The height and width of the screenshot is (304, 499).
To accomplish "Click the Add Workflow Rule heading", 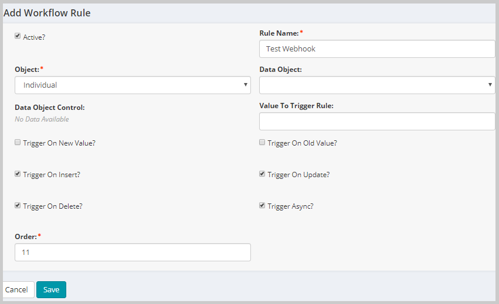I will tap(47, 13).
